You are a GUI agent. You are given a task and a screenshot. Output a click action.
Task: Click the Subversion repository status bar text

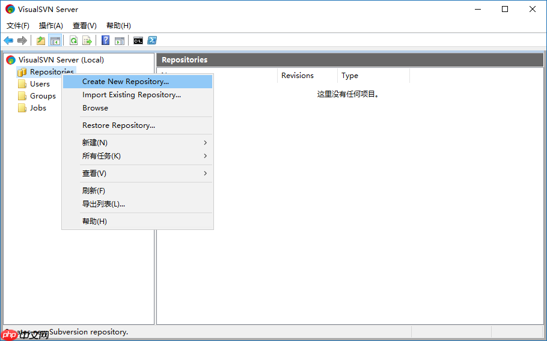(x=88, y=332)
